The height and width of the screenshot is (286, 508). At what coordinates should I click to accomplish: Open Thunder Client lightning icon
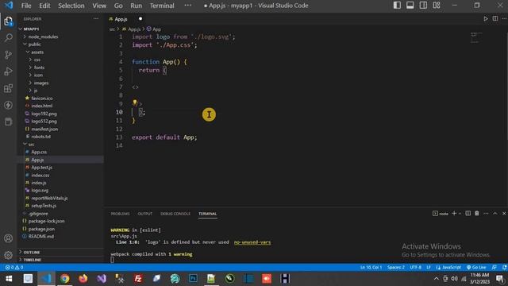pos(9,105)
